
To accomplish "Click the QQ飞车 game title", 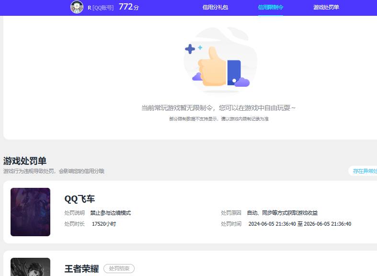I will pyautogui.click(x=80, y=199).
